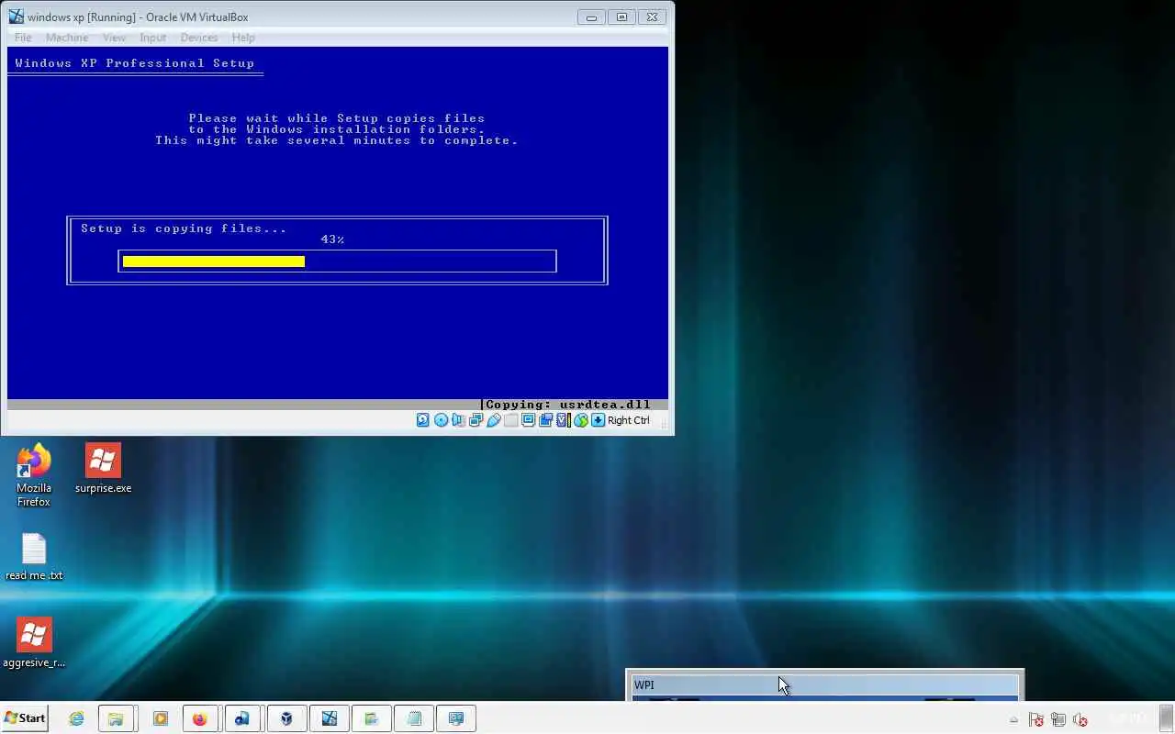Click the recording status icon in VirtualBox
The width and height of the screenshot is (1175, 734).
[546, 420]
